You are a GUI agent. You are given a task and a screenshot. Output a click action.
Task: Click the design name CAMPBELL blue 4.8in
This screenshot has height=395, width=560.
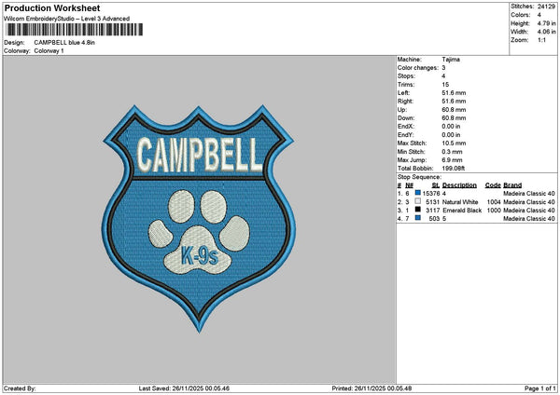[x=64, y=43]
